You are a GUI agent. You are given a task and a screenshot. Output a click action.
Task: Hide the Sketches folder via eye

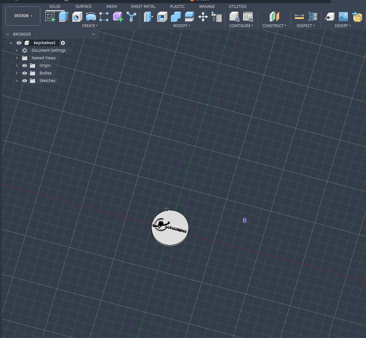[x=25, y=81]
